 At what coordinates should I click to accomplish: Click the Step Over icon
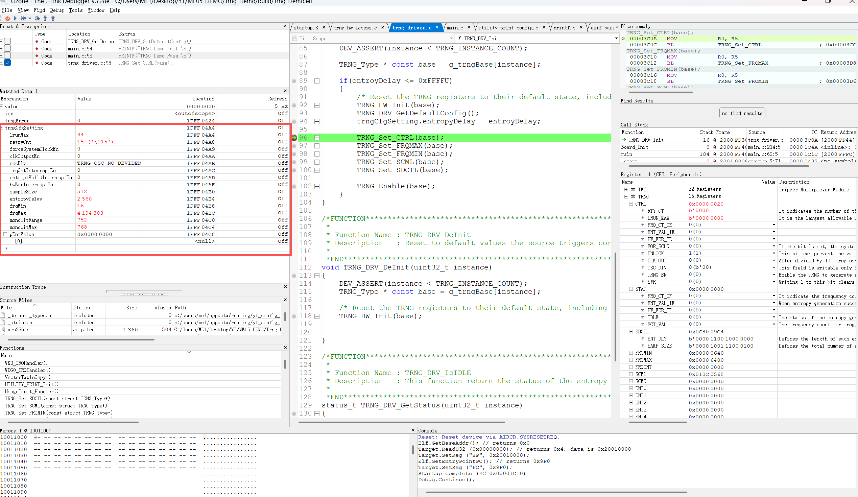coord(37,18)
